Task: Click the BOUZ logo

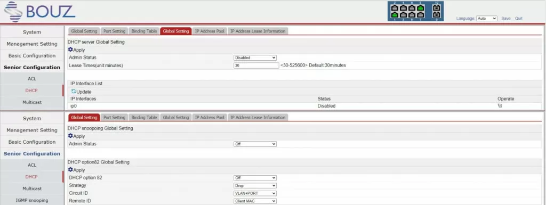Action: click(39, 12)
